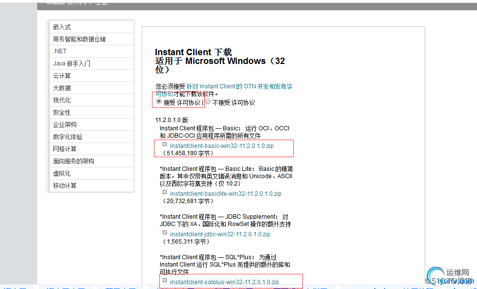Open 移动计算 sidebar item
477x289 pixels.
point(91,186)
